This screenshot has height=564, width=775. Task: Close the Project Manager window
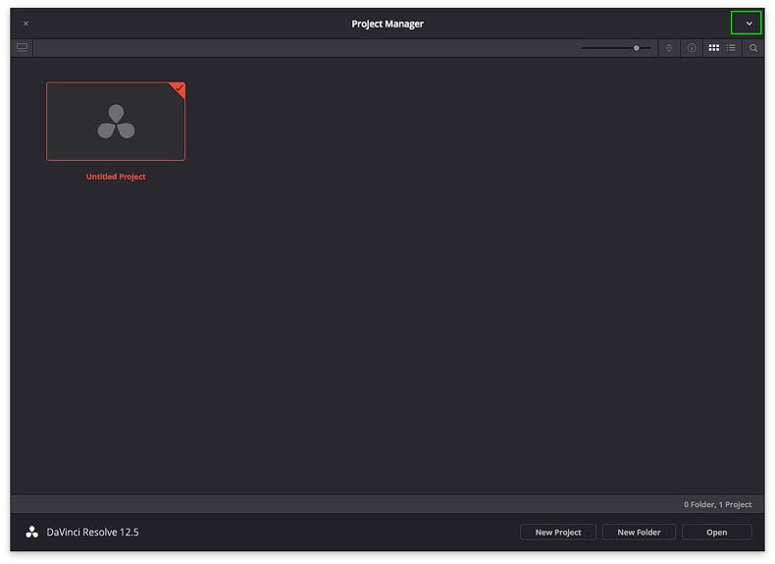point(26,24)
